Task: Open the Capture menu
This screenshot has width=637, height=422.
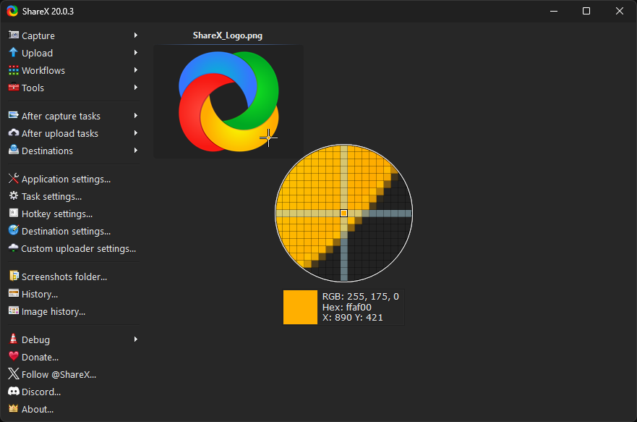Action: 73,35
